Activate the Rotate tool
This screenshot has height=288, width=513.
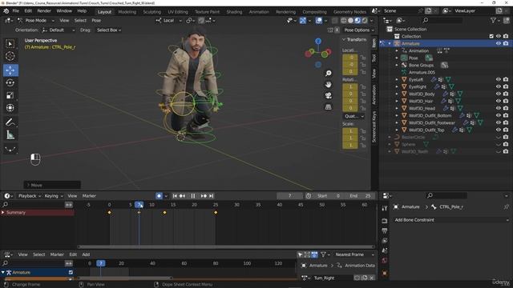coord(10,83)
